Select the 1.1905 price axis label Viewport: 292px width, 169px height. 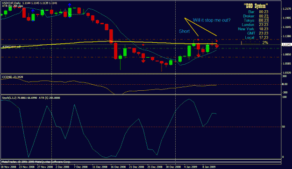tap(287, 18)
